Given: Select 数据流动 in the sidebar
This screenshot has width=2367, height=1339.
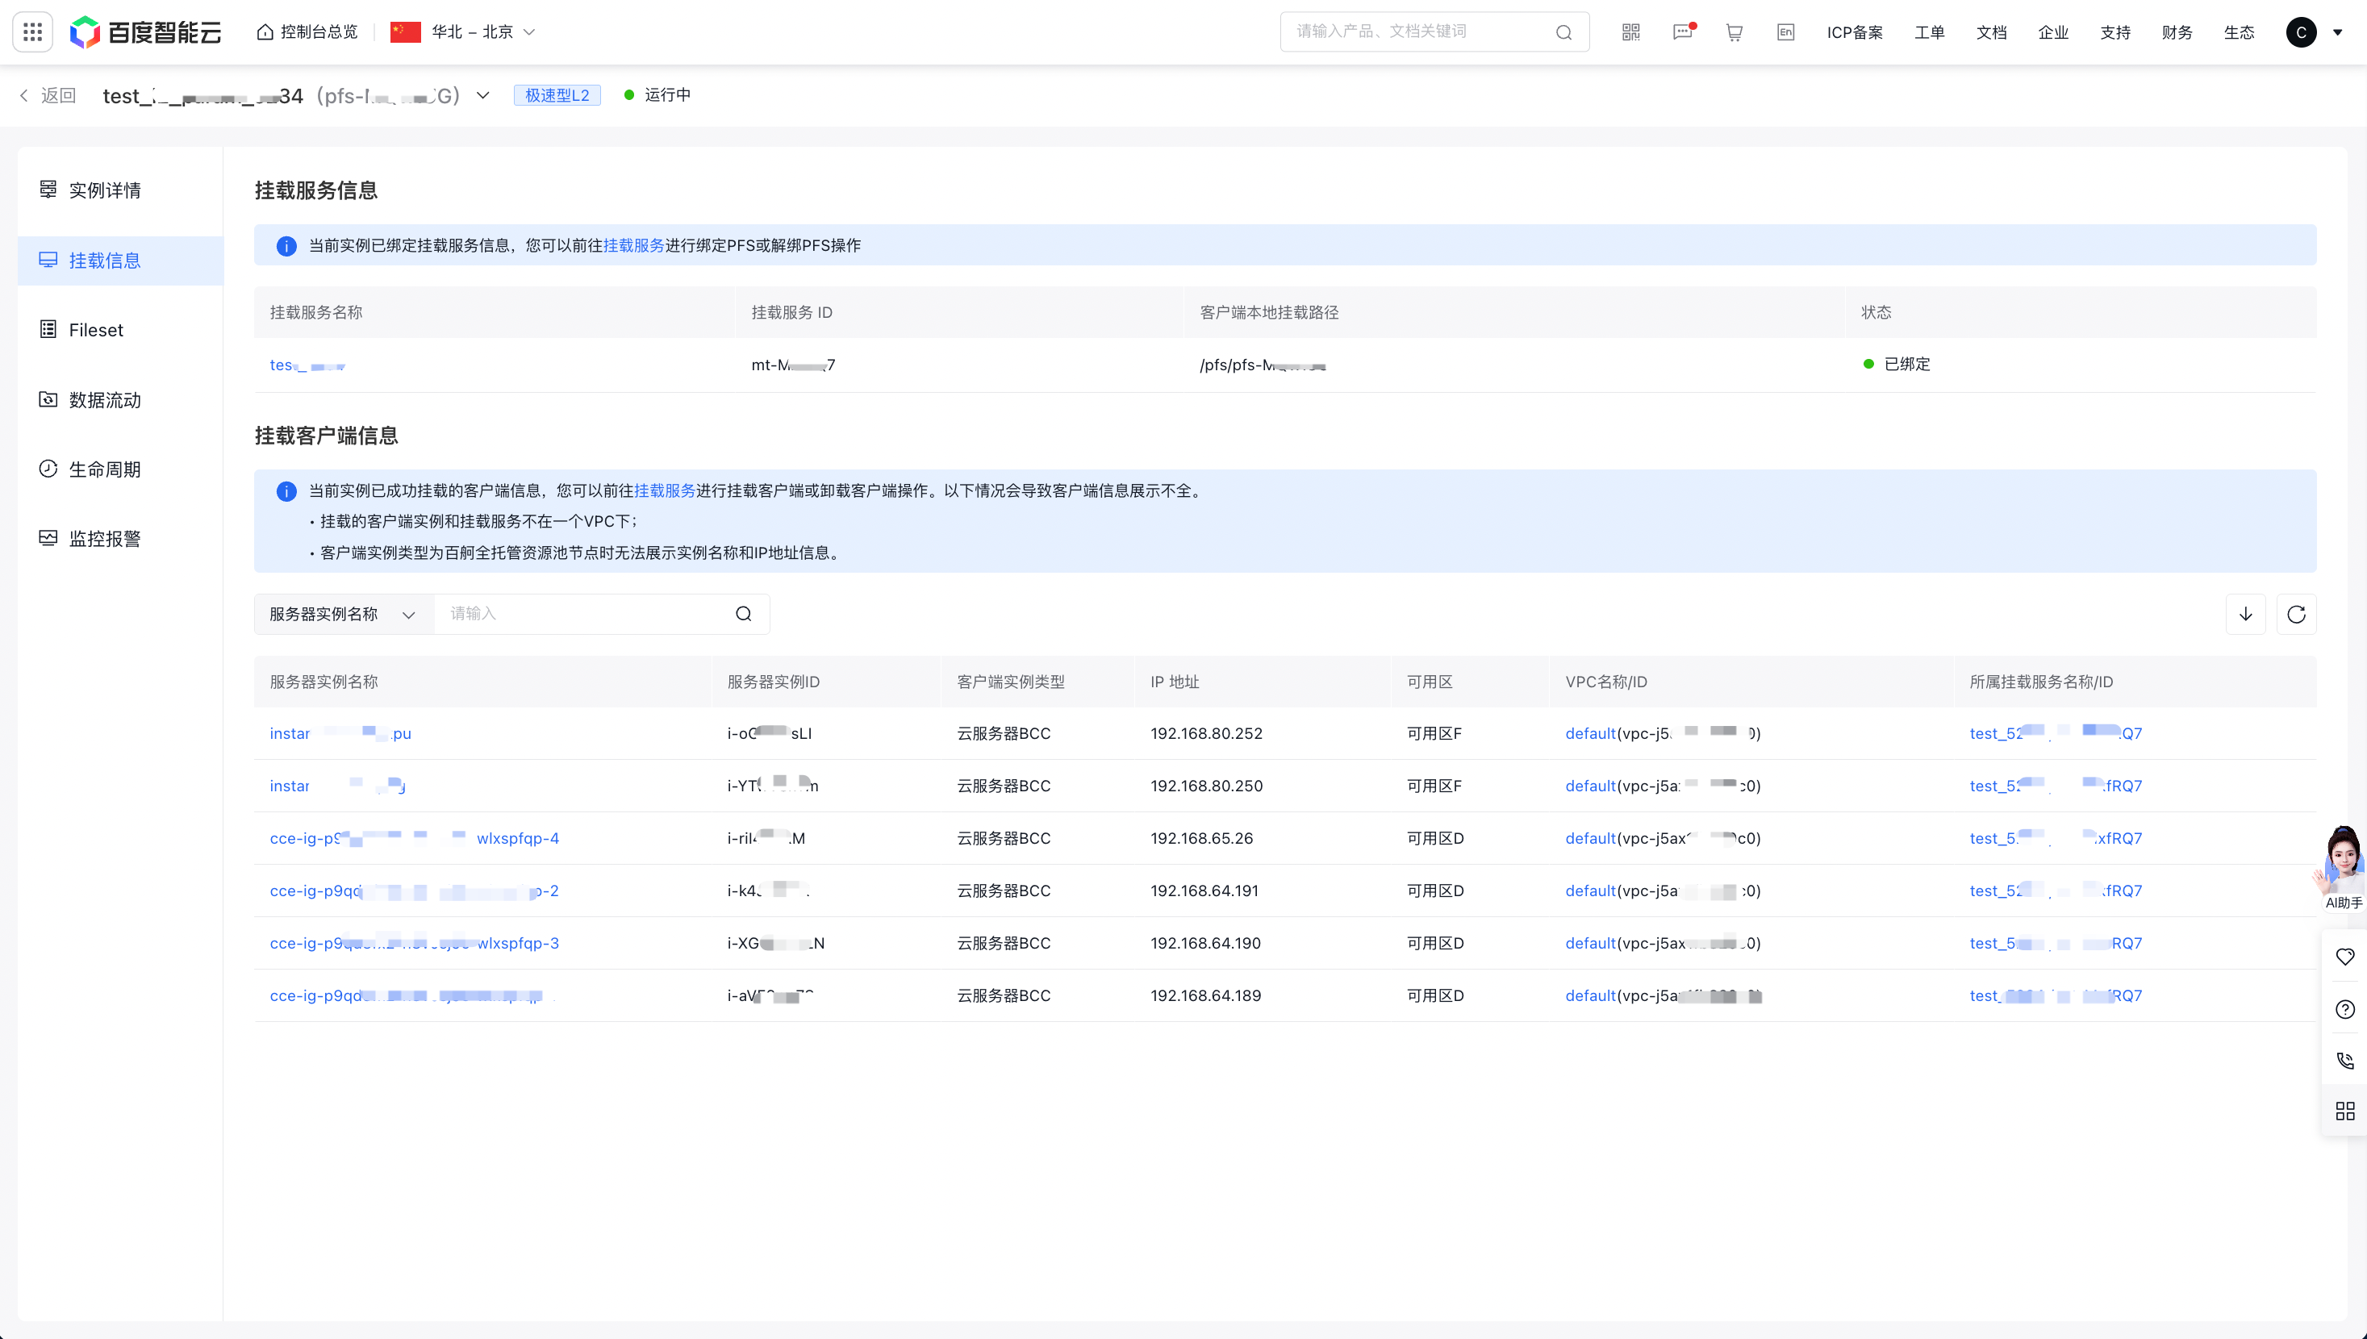Looking at the screenshot, I should pyautogui.click(x=104, y=400).
